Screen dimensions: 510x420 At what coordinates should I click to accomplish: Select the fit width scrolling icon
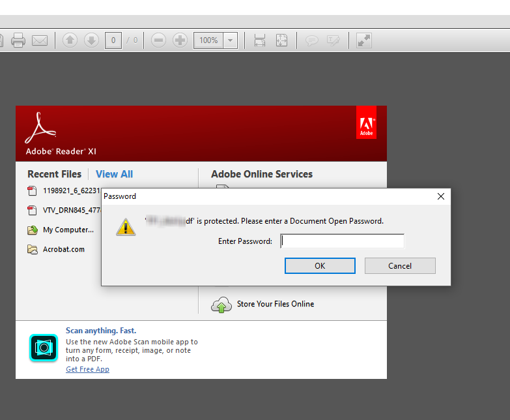pos(259,40)
